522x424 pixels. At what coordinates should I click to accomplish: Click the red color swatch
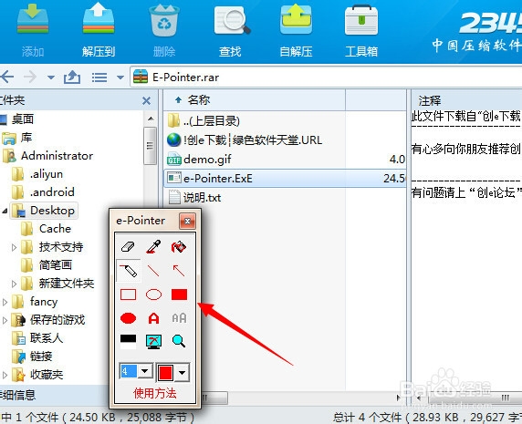pos(165,372)
